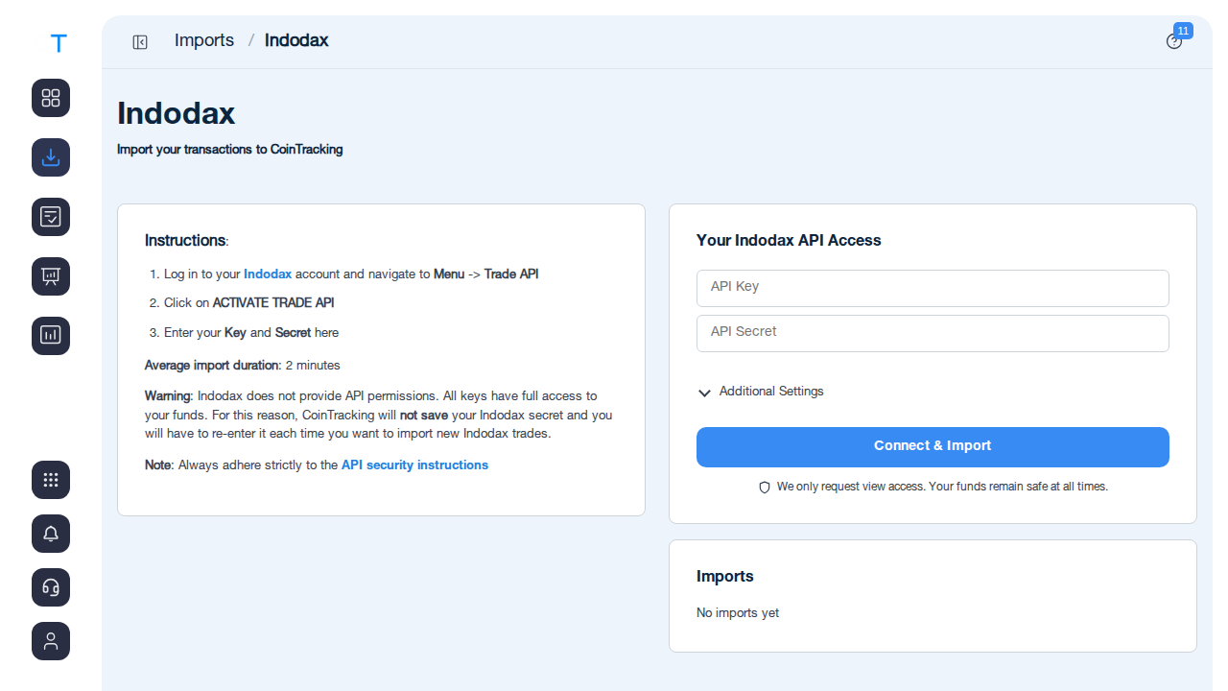Click the 'No imports yet' text
Screen dimensions: 1228x691
pos(738,613)
